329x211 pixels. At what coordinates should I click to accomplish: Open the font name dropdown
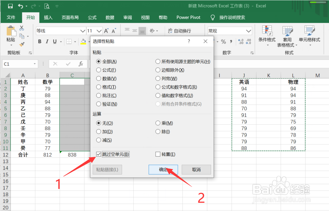[x=83, y=31]
